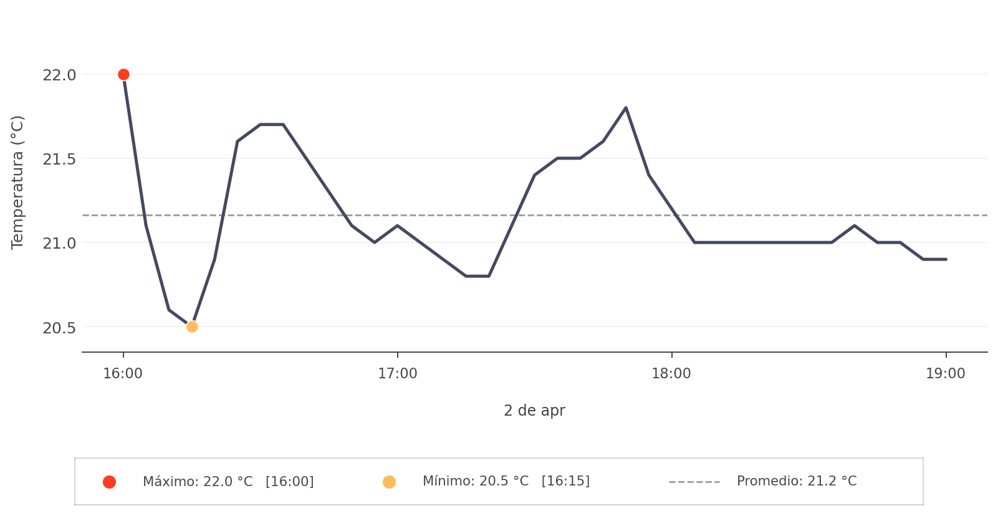This screenshot has width=998, height=516.
Task: Click the 18:00 x-axis tick label
Action: 671,374
